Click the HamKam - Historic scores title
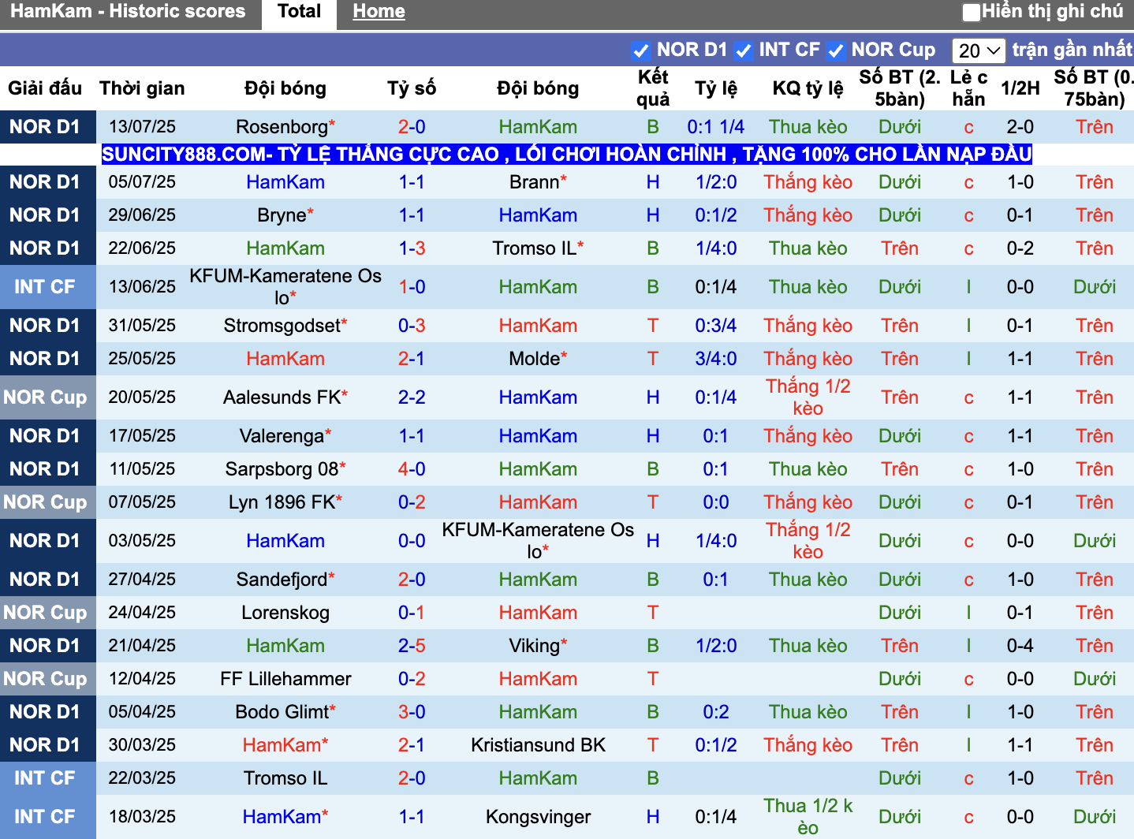The width and height of the screenshot is (1134, 839). (x=128, y=12)
